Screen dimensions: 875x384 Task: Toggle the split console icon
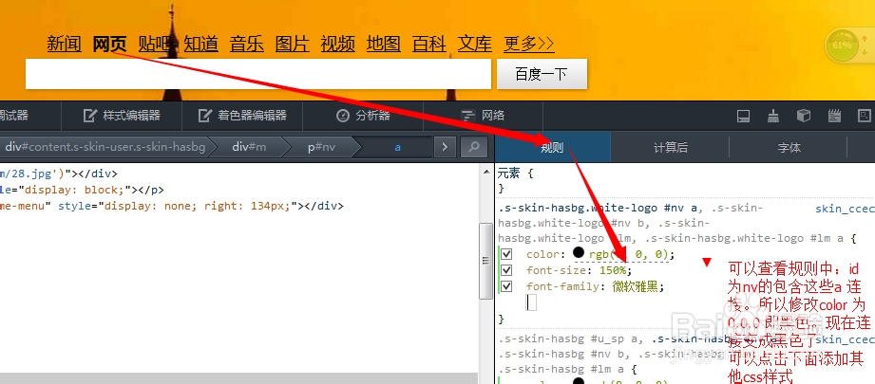(x=743, y=116)
